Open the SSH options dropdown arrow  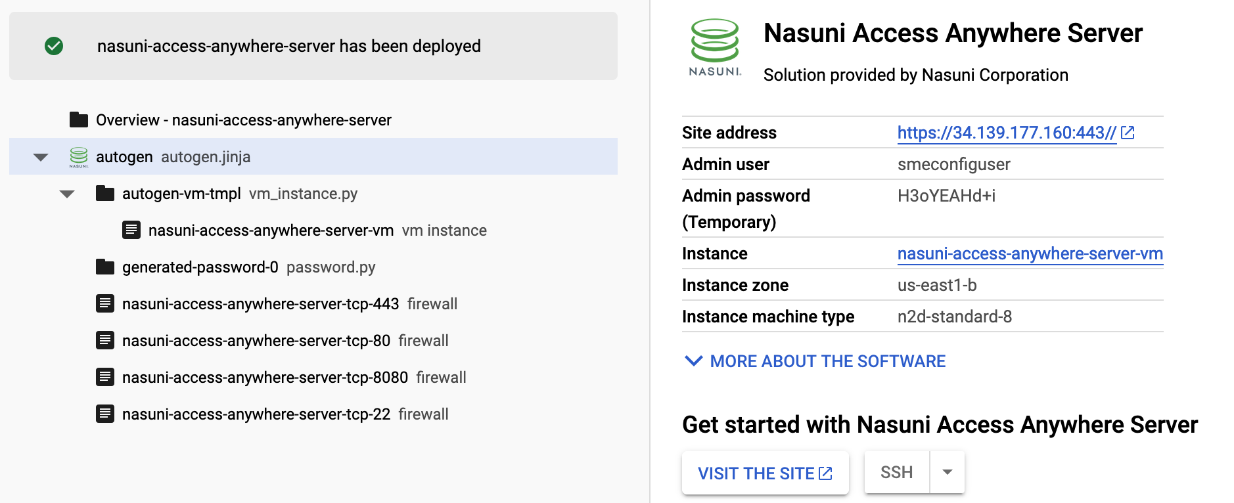[947, 472]
